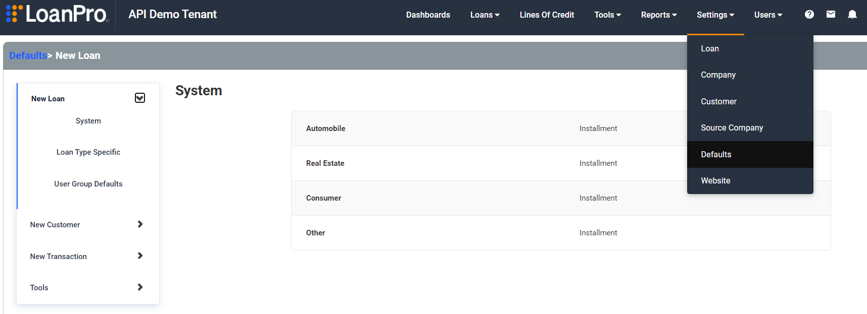Click the LoanPro logo

[x=57, y=14]
